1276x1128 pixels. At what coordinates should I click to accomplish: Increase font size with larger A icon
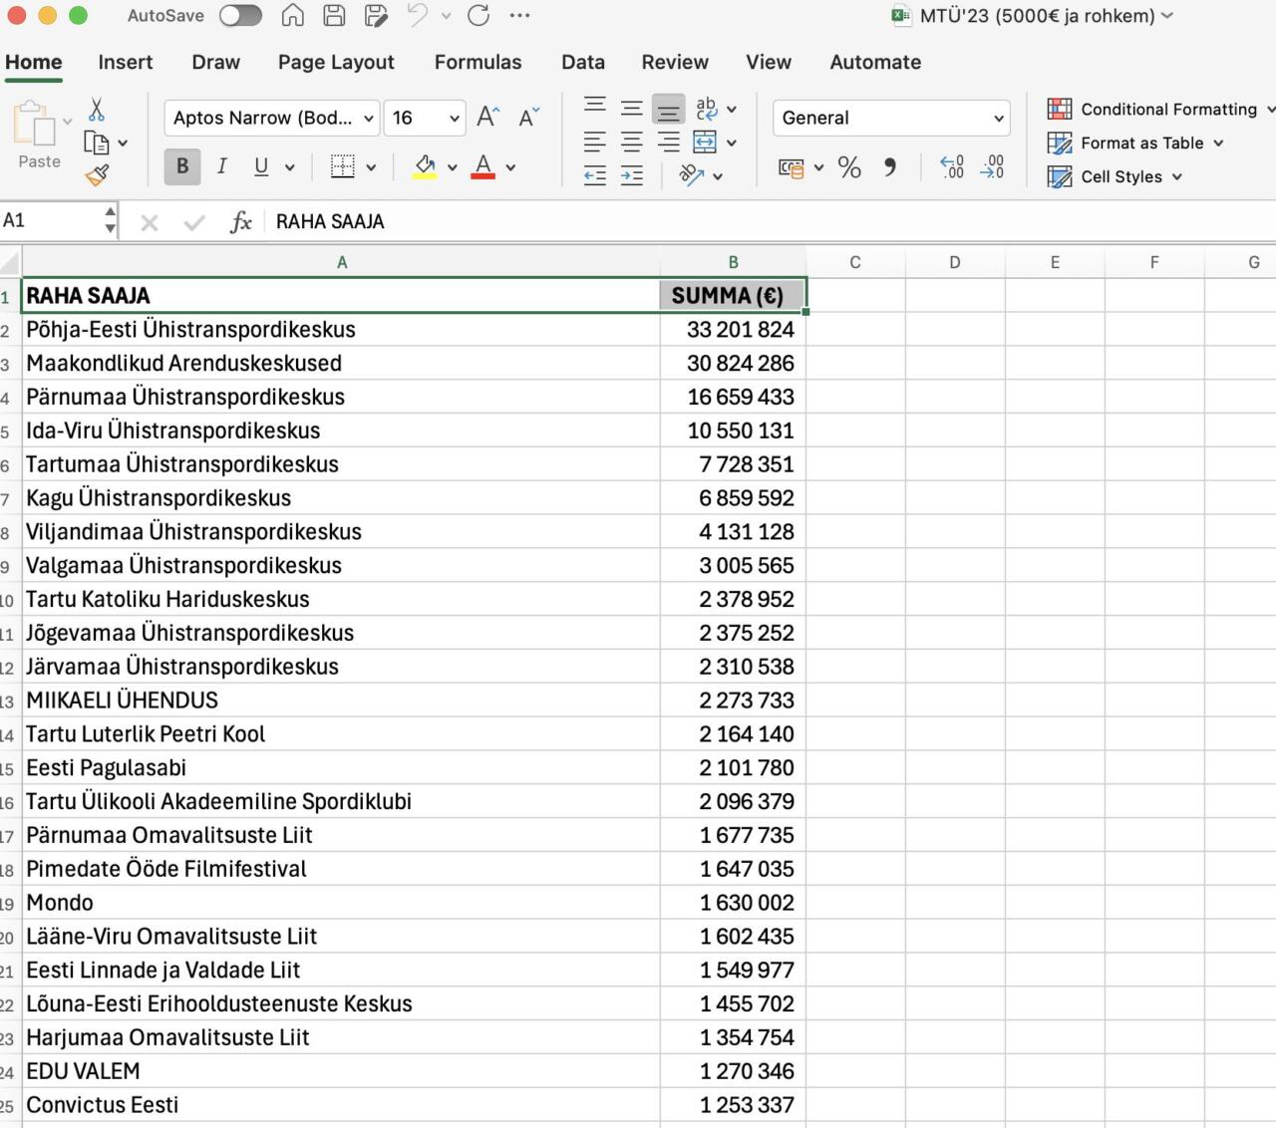point(488,118)
